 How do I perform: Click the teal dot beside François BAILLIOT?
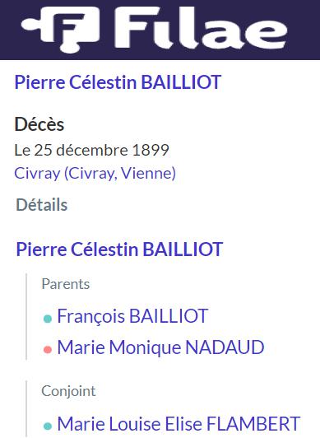point(48,319)
